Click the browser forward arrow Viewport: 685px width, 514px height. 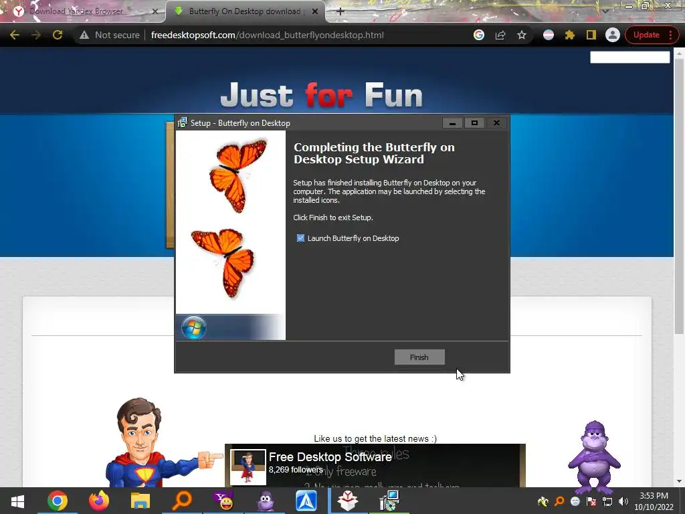tap(36, 35)
